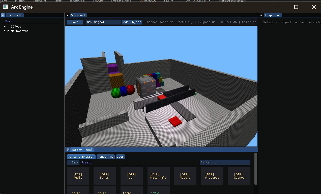Maximize the Ark Engine window
321x194 pixels.
coord(296,7)
